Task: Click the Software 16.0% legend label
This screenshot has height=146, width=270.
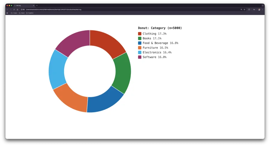Action: click(154, 57)
